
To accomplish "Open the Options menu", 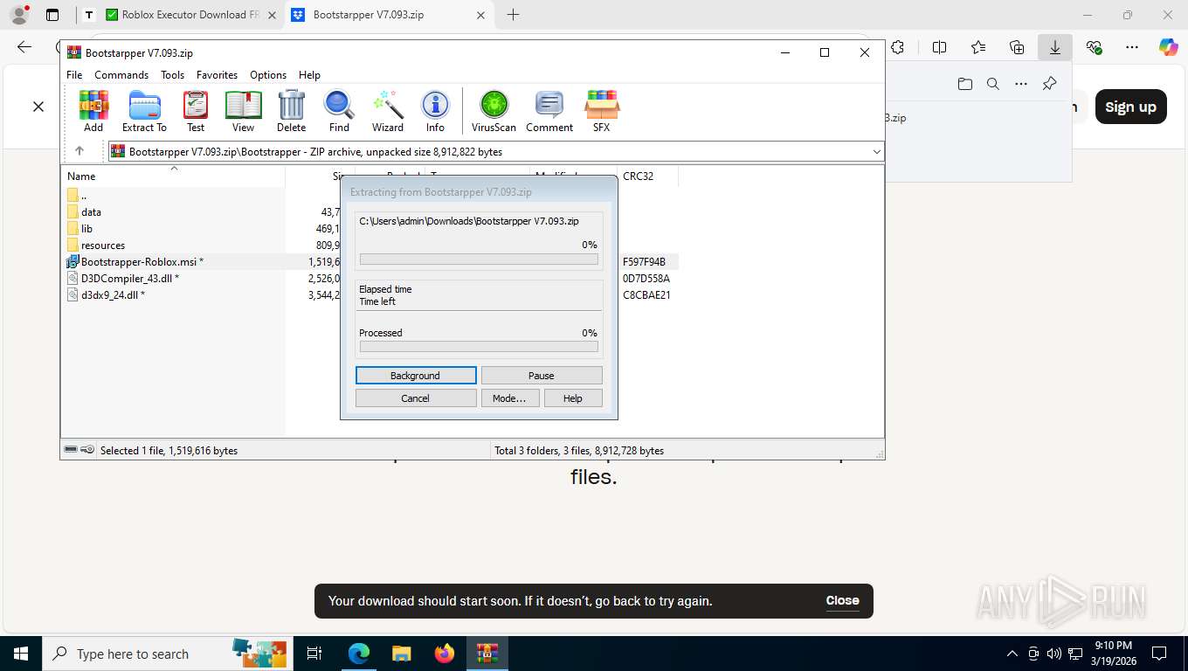I will (x=268, y=75).
